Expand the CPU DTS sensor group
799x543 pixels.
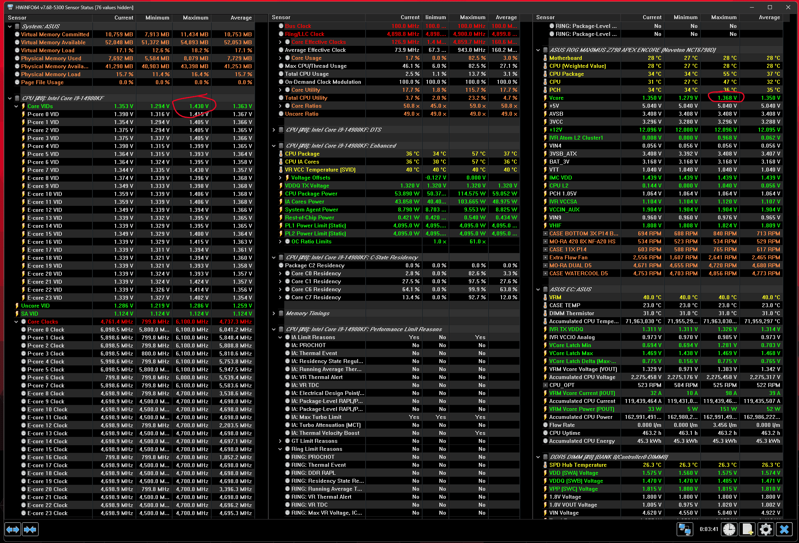coord(274,130)
